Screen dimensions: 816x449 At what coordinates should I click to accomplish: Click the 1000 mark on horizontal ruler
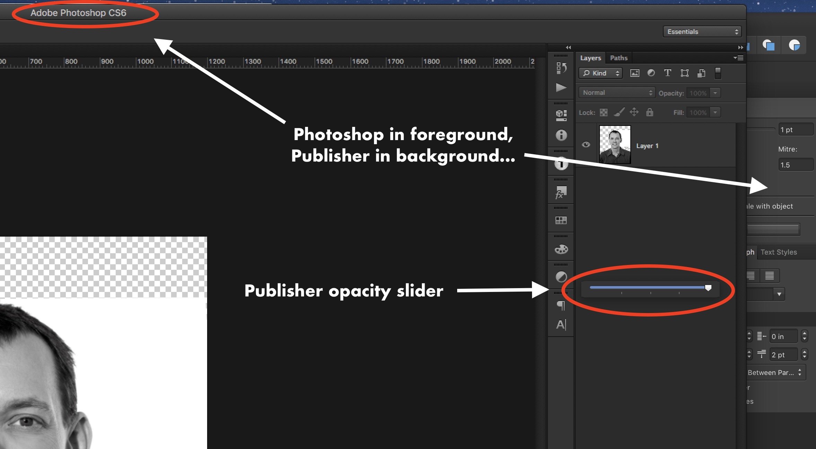coord(145,62)
